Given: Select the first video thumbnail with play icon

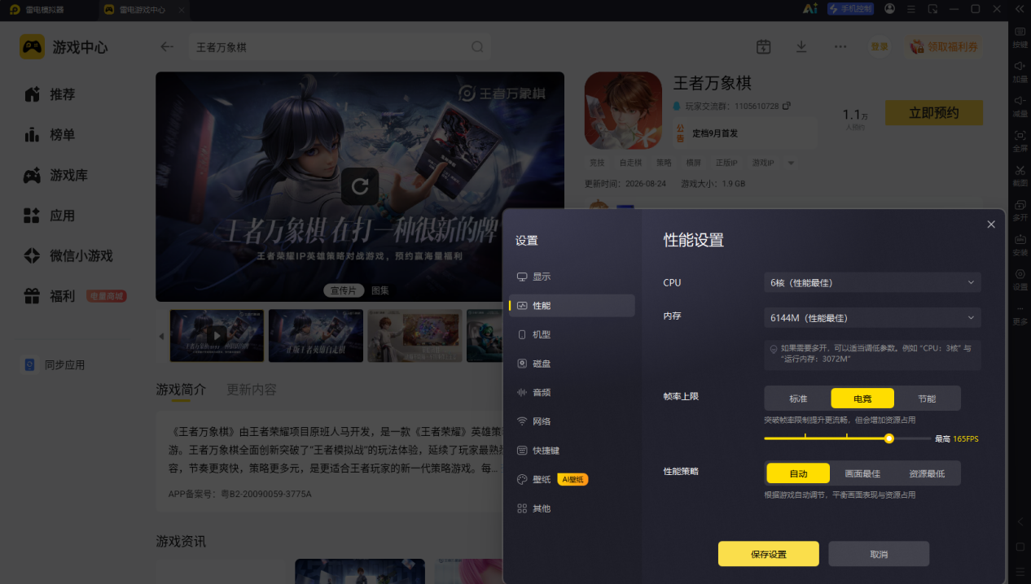Looking at the screenshot, I should (x=217, y=335).
